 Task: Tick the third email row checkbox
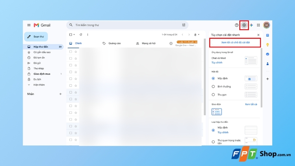(x=70, y=65)
